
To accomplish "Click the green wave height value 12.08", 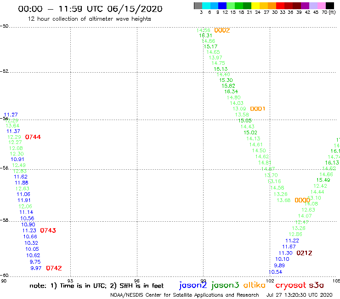I will (x=16, y=148).
